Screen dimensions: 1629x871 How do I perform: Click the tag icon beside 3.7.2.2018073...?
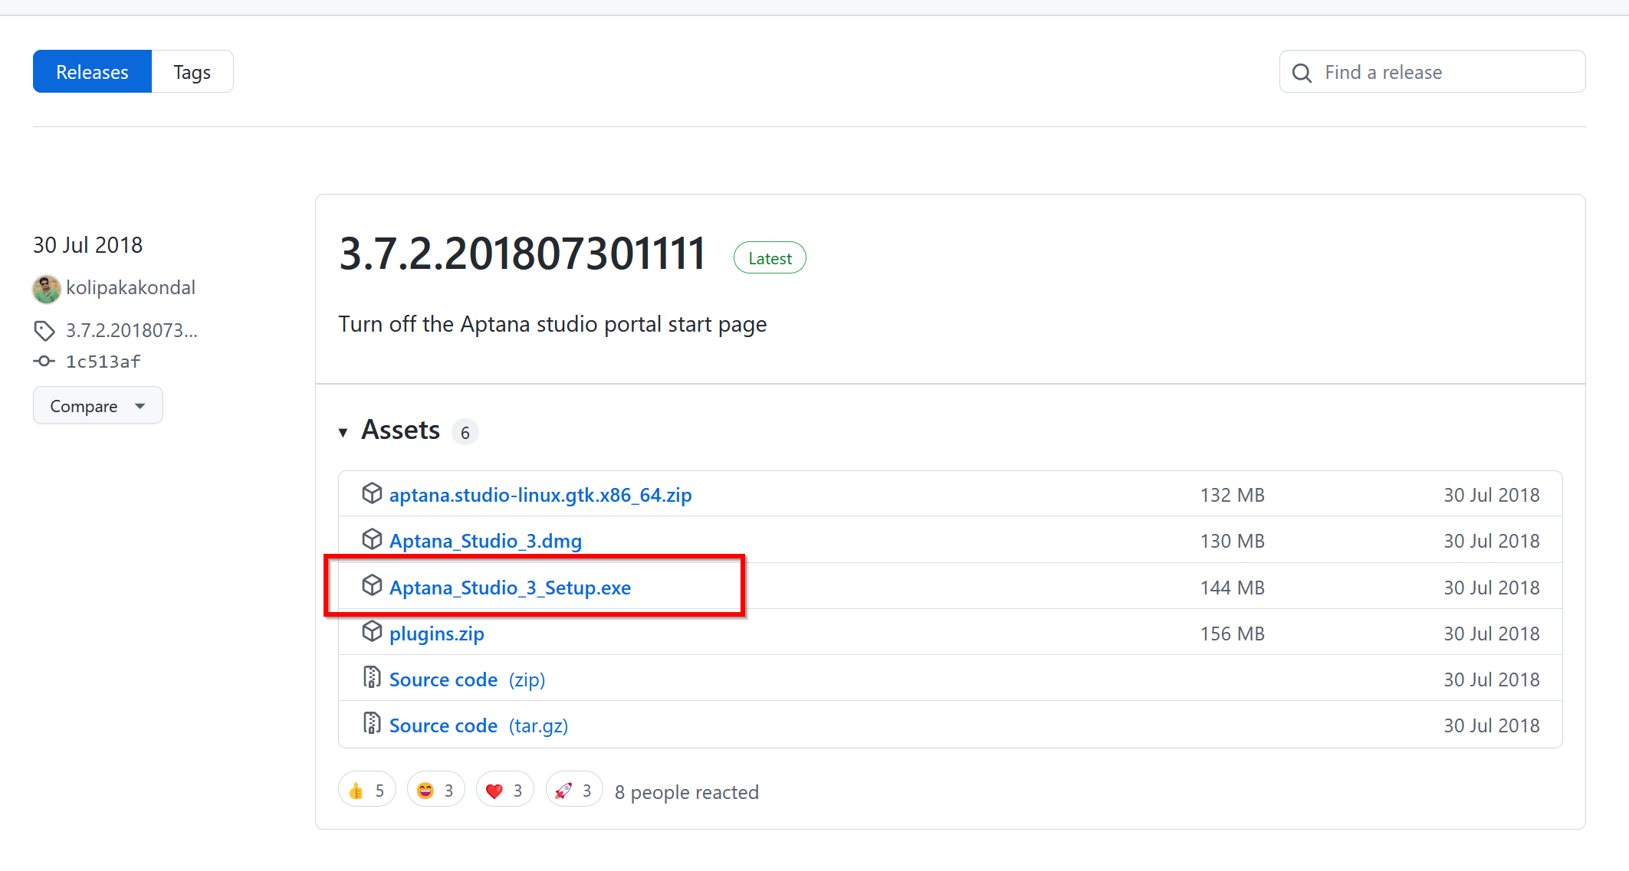44,331
